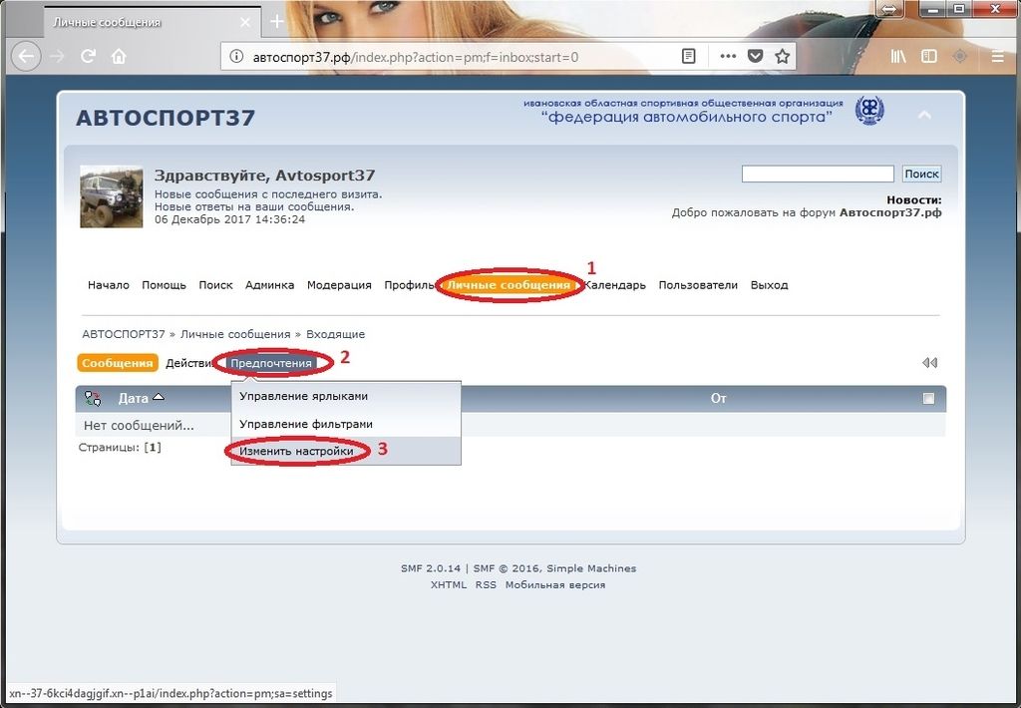The width and height of the screenshot is (1021, 708).
Task: Open the Firefox hamburger menu
Action: tap(997, 57)
